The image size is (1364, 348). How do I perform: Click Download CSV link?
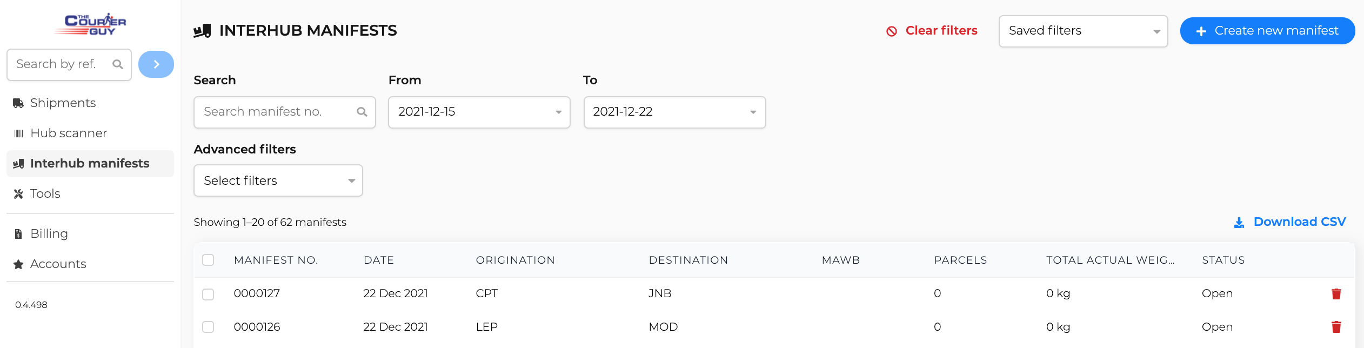click(1299, 222)
